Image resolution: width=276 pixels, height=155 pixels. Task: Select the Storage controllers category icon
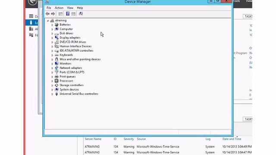tap(56, 85)
